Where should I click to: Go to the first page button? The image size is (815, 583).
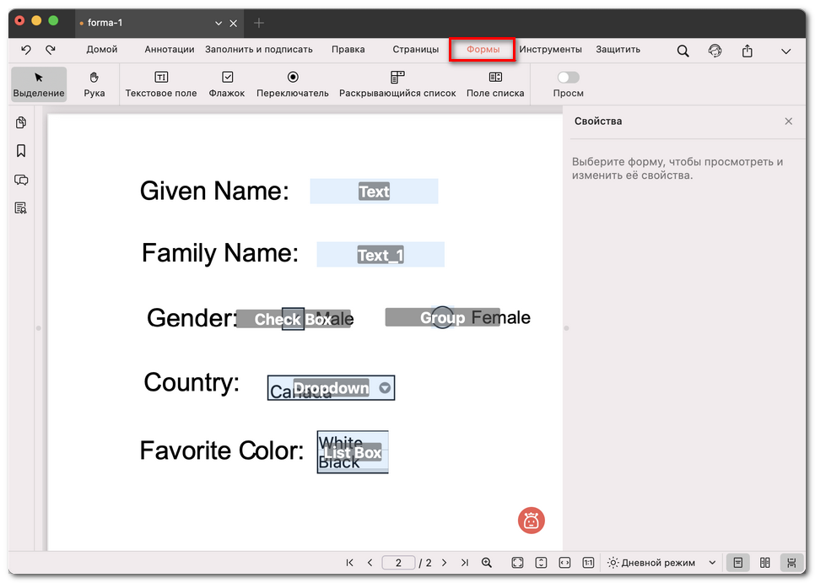349,563
